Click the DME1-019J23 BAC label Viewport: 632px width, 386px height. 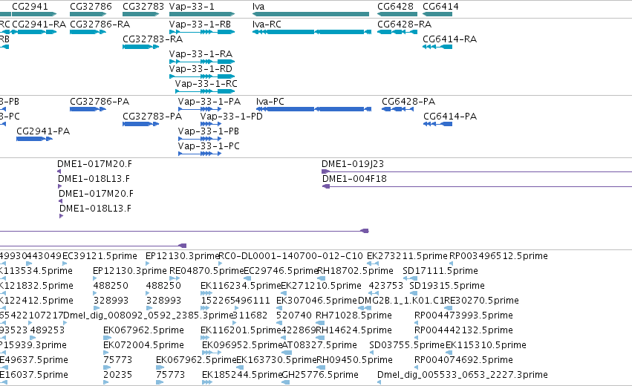(x=353, y=164)
